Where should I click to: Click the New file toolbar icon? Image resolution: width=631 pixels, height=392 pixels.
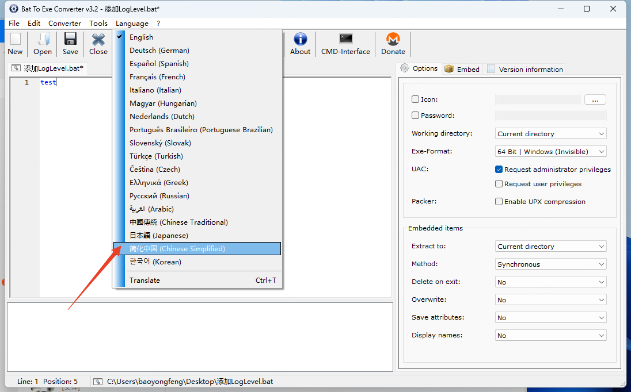tap(16, 44)
